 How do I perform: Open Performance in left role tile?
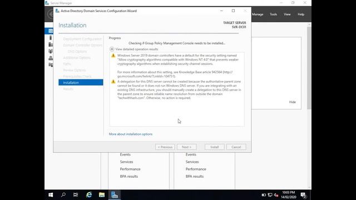pyautogui.click(x=130, y=169)
